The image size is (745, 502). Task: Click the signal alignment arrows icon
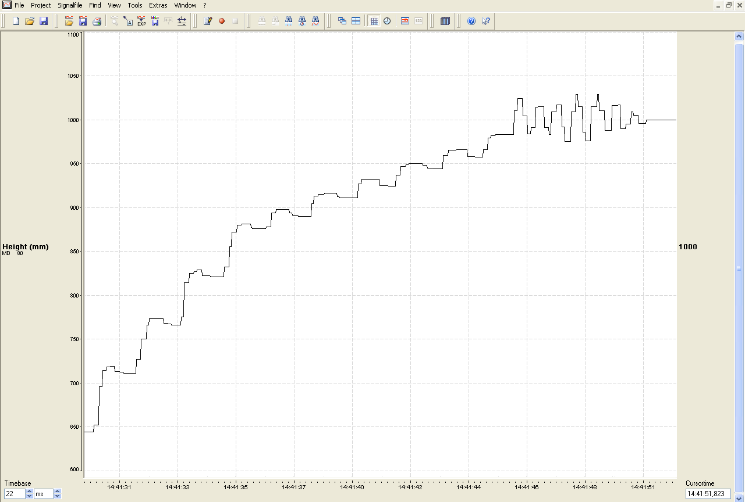click(x=182, y=21)
